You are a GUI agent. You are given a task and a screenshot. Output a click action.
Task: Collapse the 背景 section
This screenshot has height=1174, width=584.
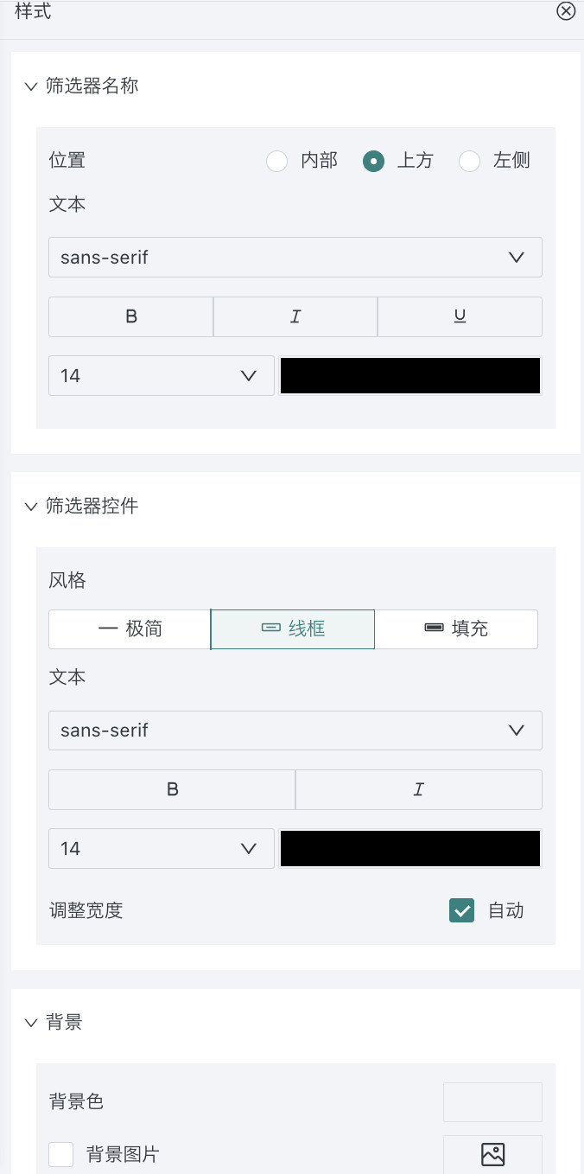tap(31, 1023)
